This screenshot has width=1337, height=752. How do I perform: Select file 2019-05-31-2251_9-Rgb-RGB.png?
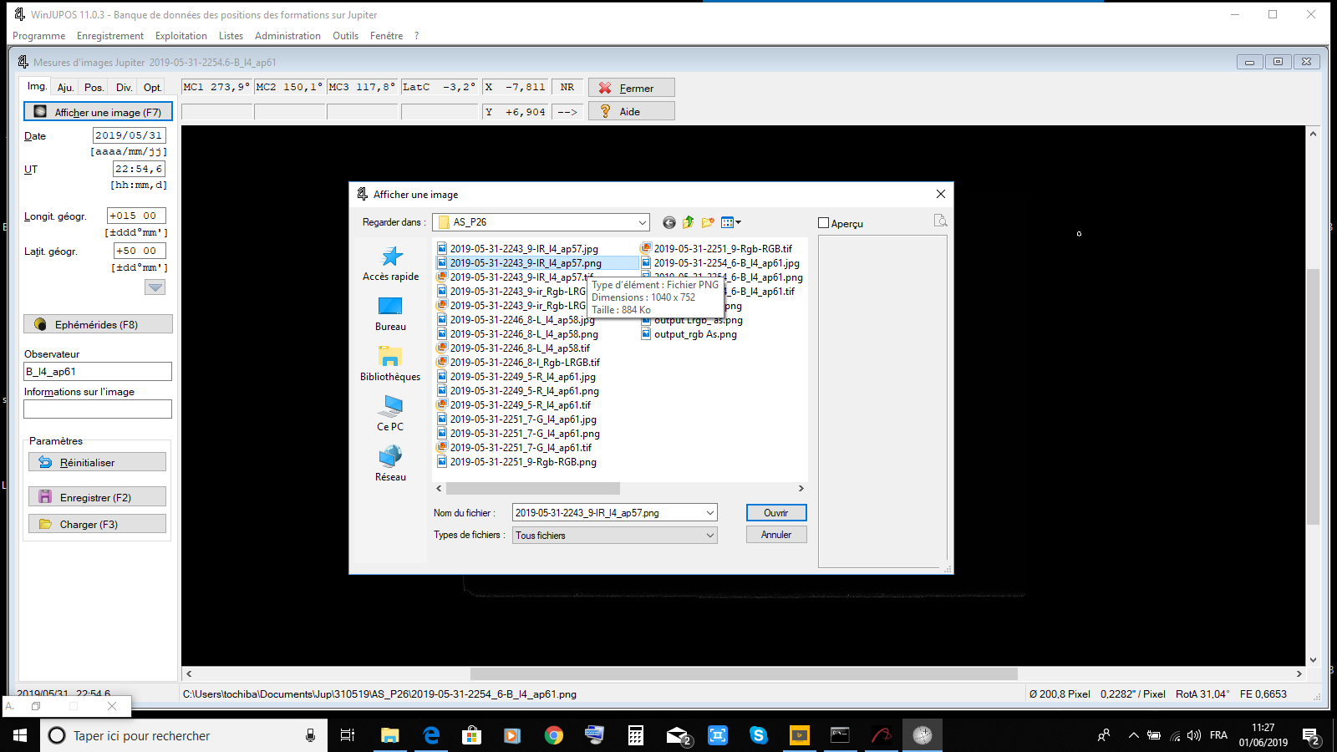pyautogui.click(x=517, y=462)
